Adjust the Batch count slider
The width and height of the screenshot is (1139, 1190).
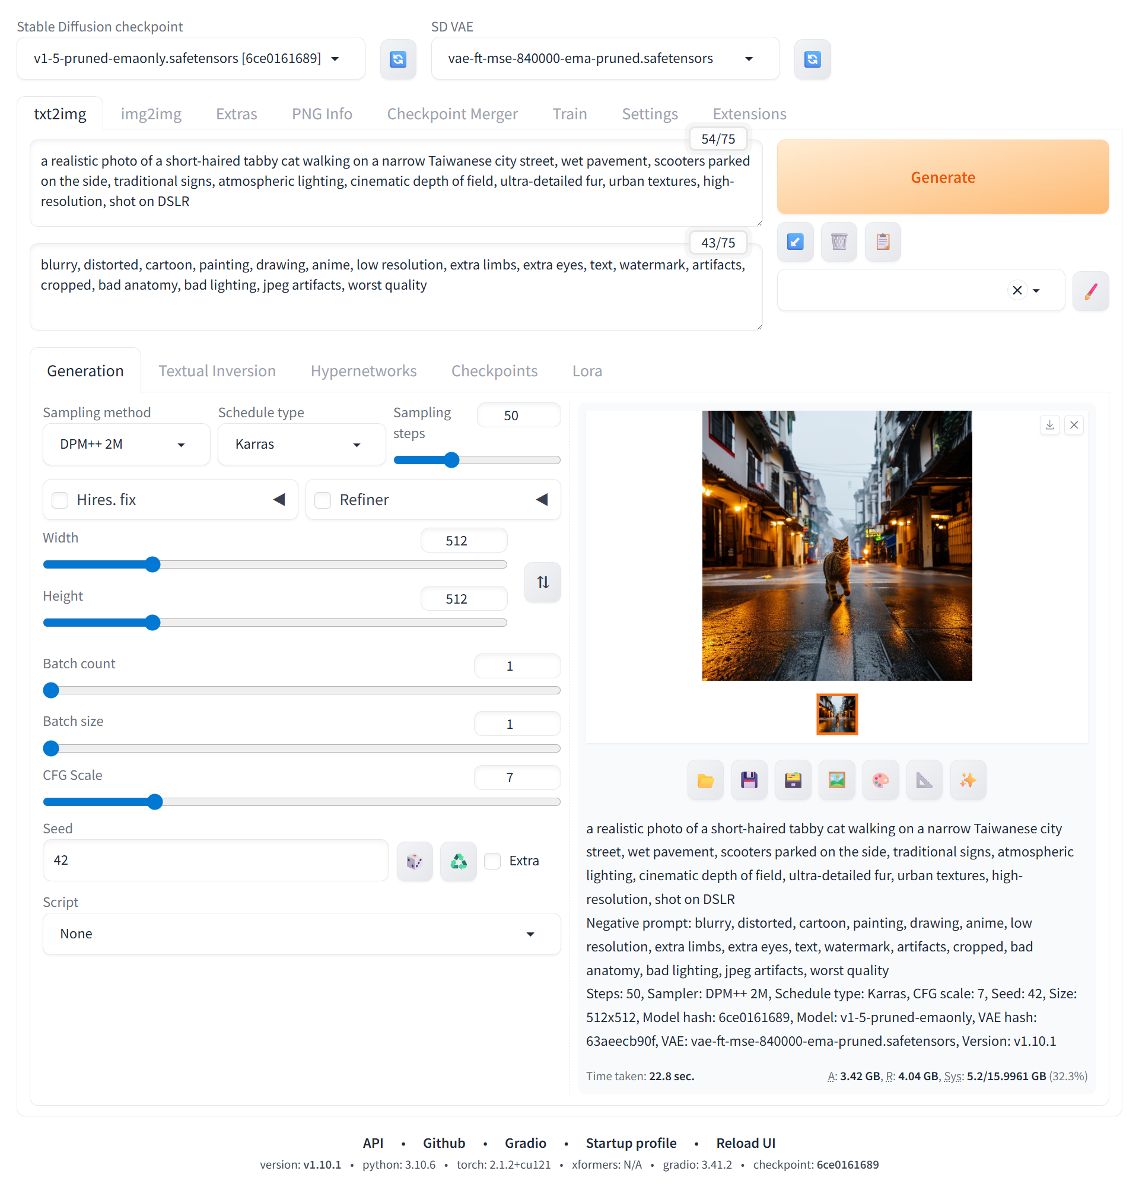(301, 690)
